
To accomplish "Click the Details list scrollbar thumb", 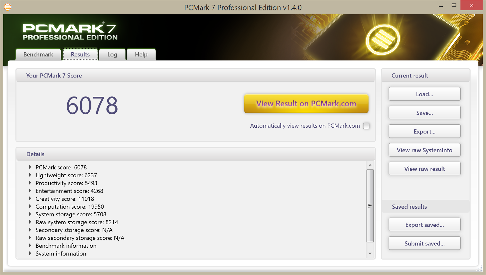I will [x=370, y=206].
